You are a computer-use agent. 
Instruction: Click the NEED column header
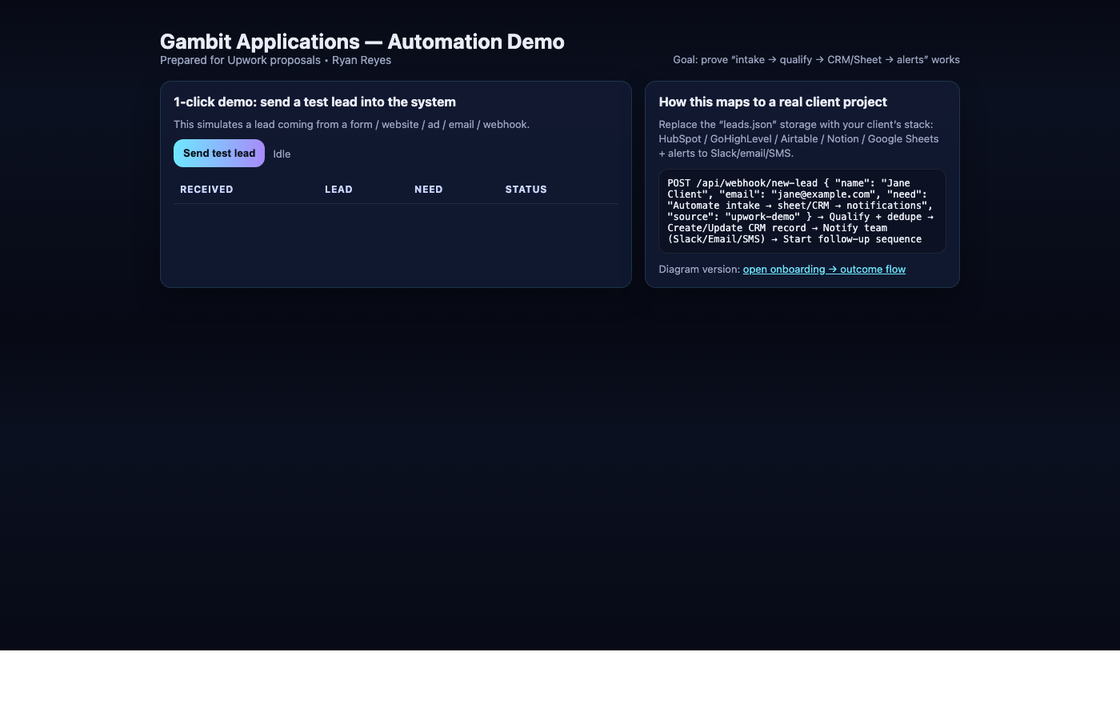coord(428,190)
